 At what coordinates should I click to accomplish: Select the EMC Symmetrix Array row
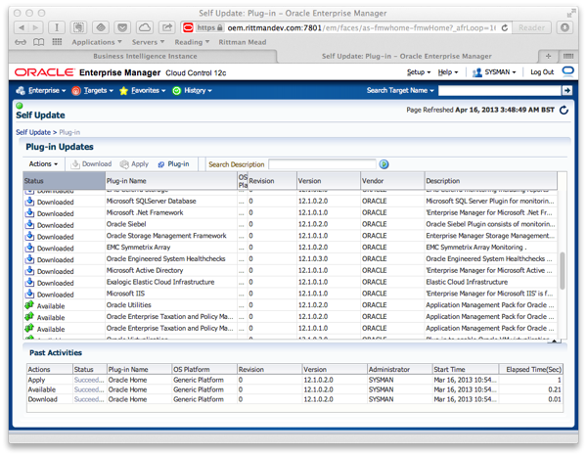point(291,248)
